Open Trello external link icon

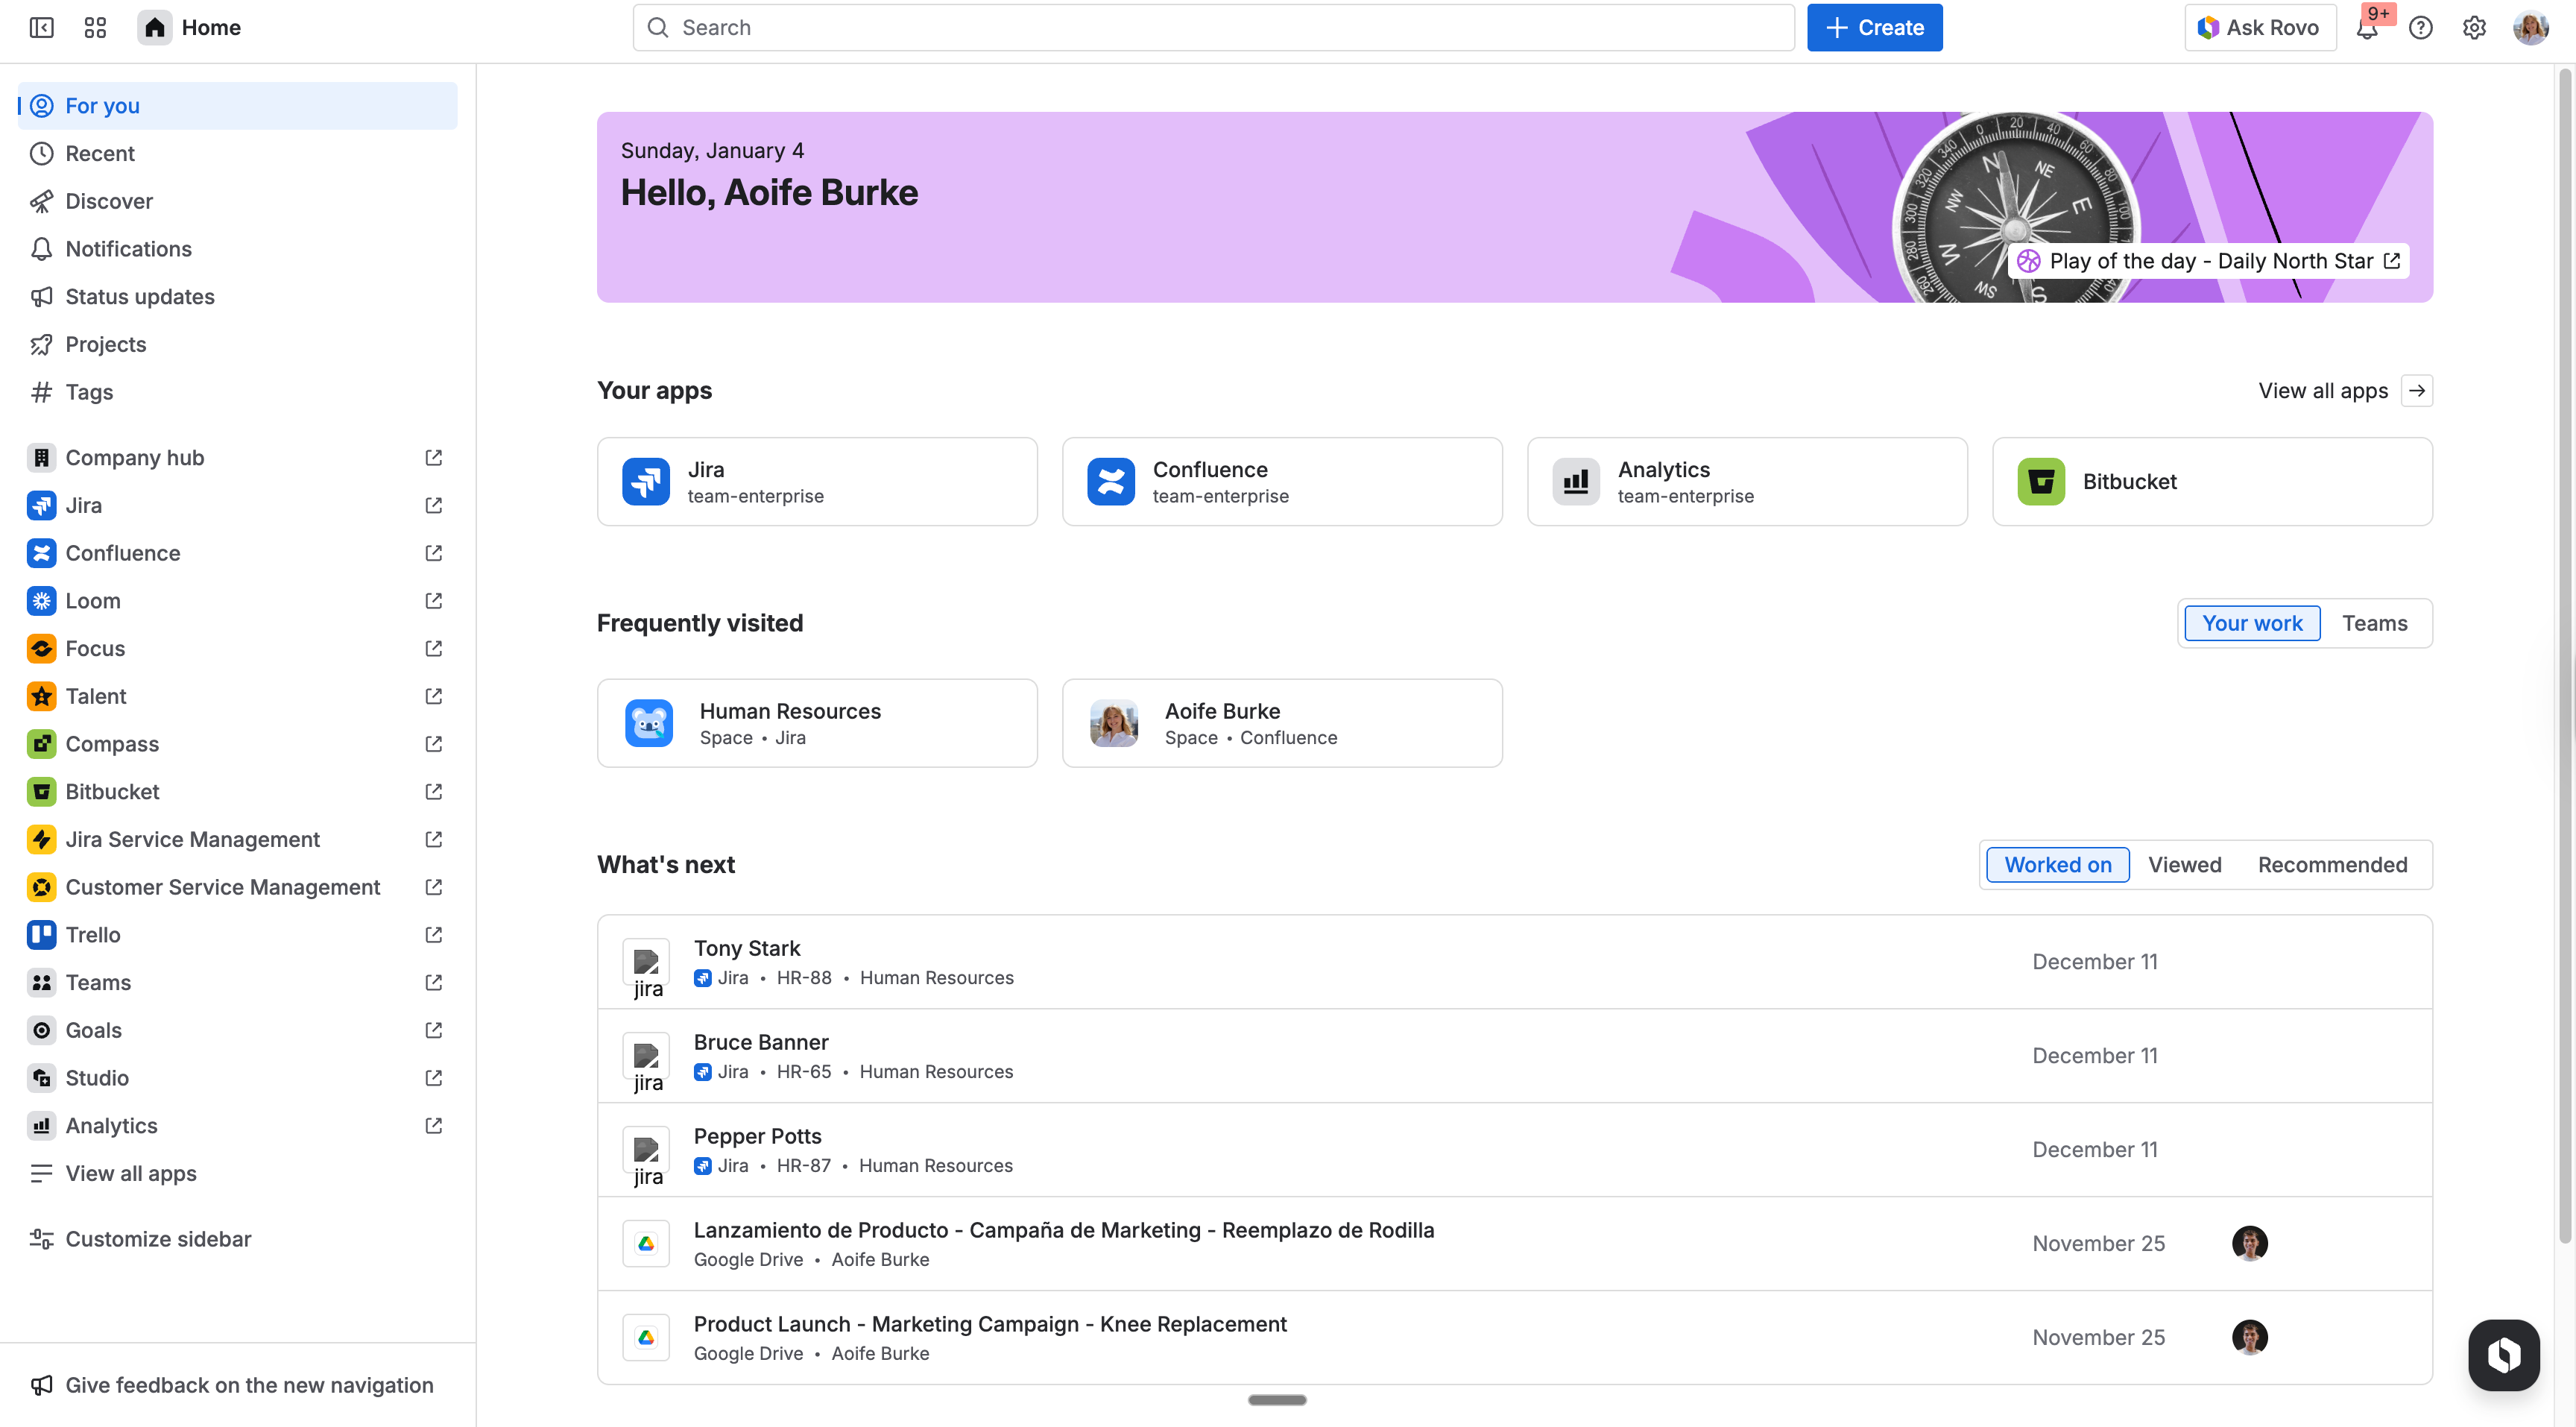433,934
